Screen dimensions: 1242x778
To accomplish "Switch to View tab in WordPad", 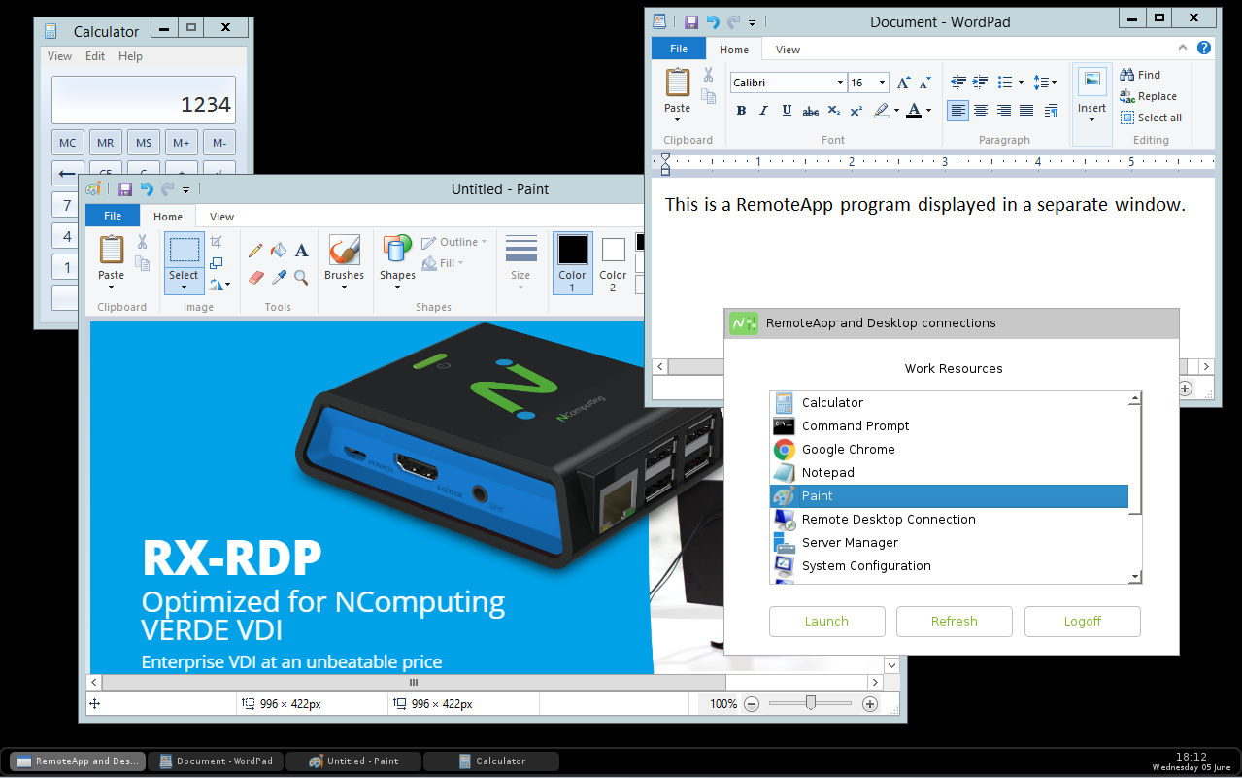I will 788,50.
